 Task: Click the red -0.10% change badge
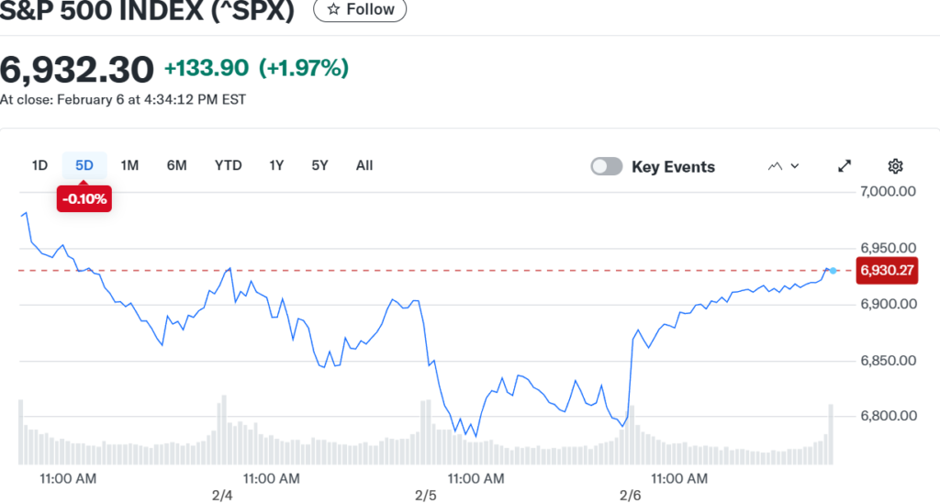pyautogui.click(x=84, y=198)
